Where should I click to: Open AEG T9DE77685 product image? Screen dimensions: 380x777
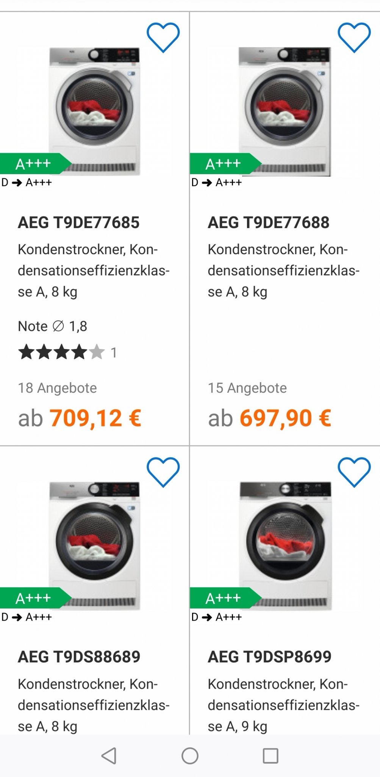point(95,111)
